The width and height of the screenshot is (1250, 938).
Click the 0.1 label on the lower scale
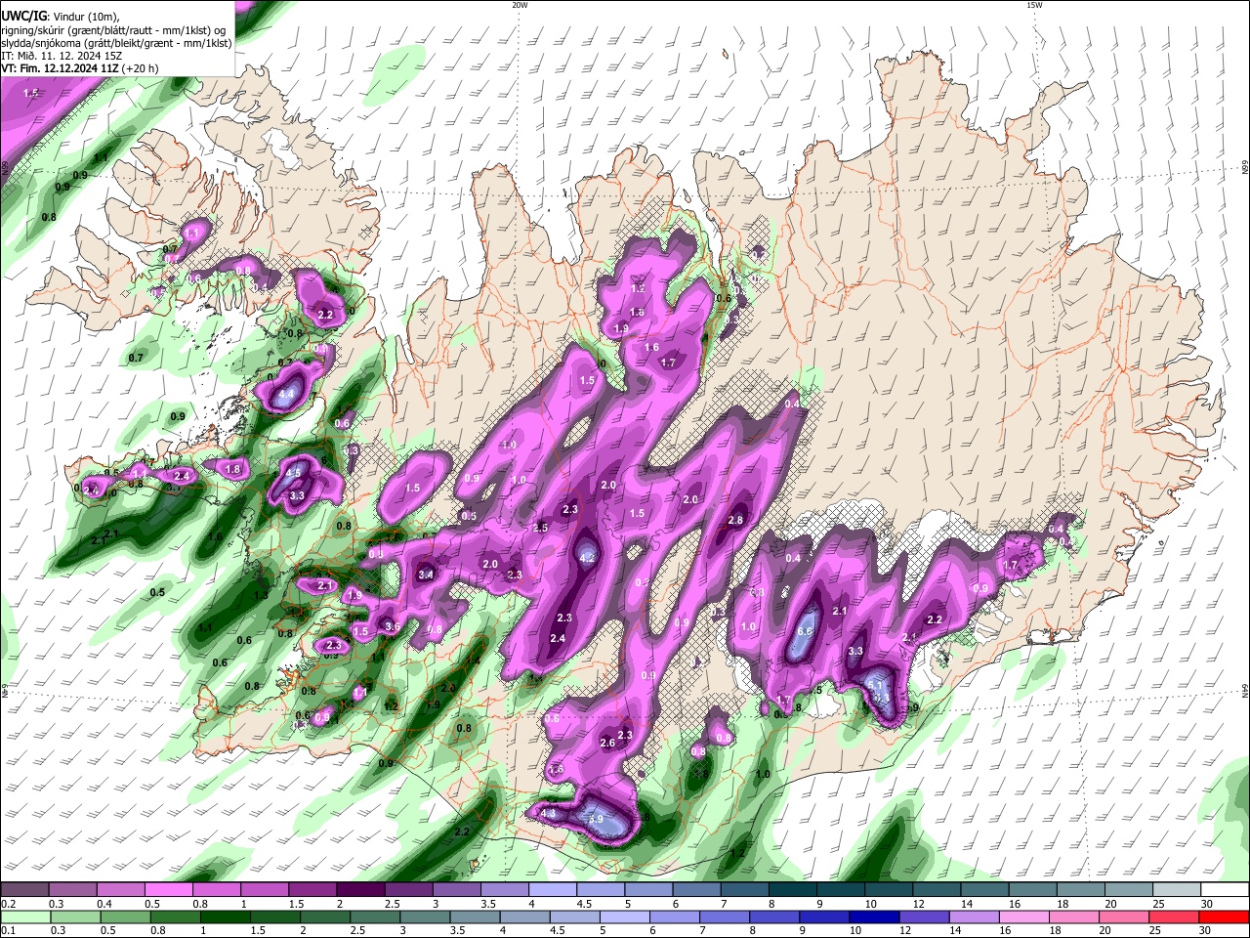(8, 930)
